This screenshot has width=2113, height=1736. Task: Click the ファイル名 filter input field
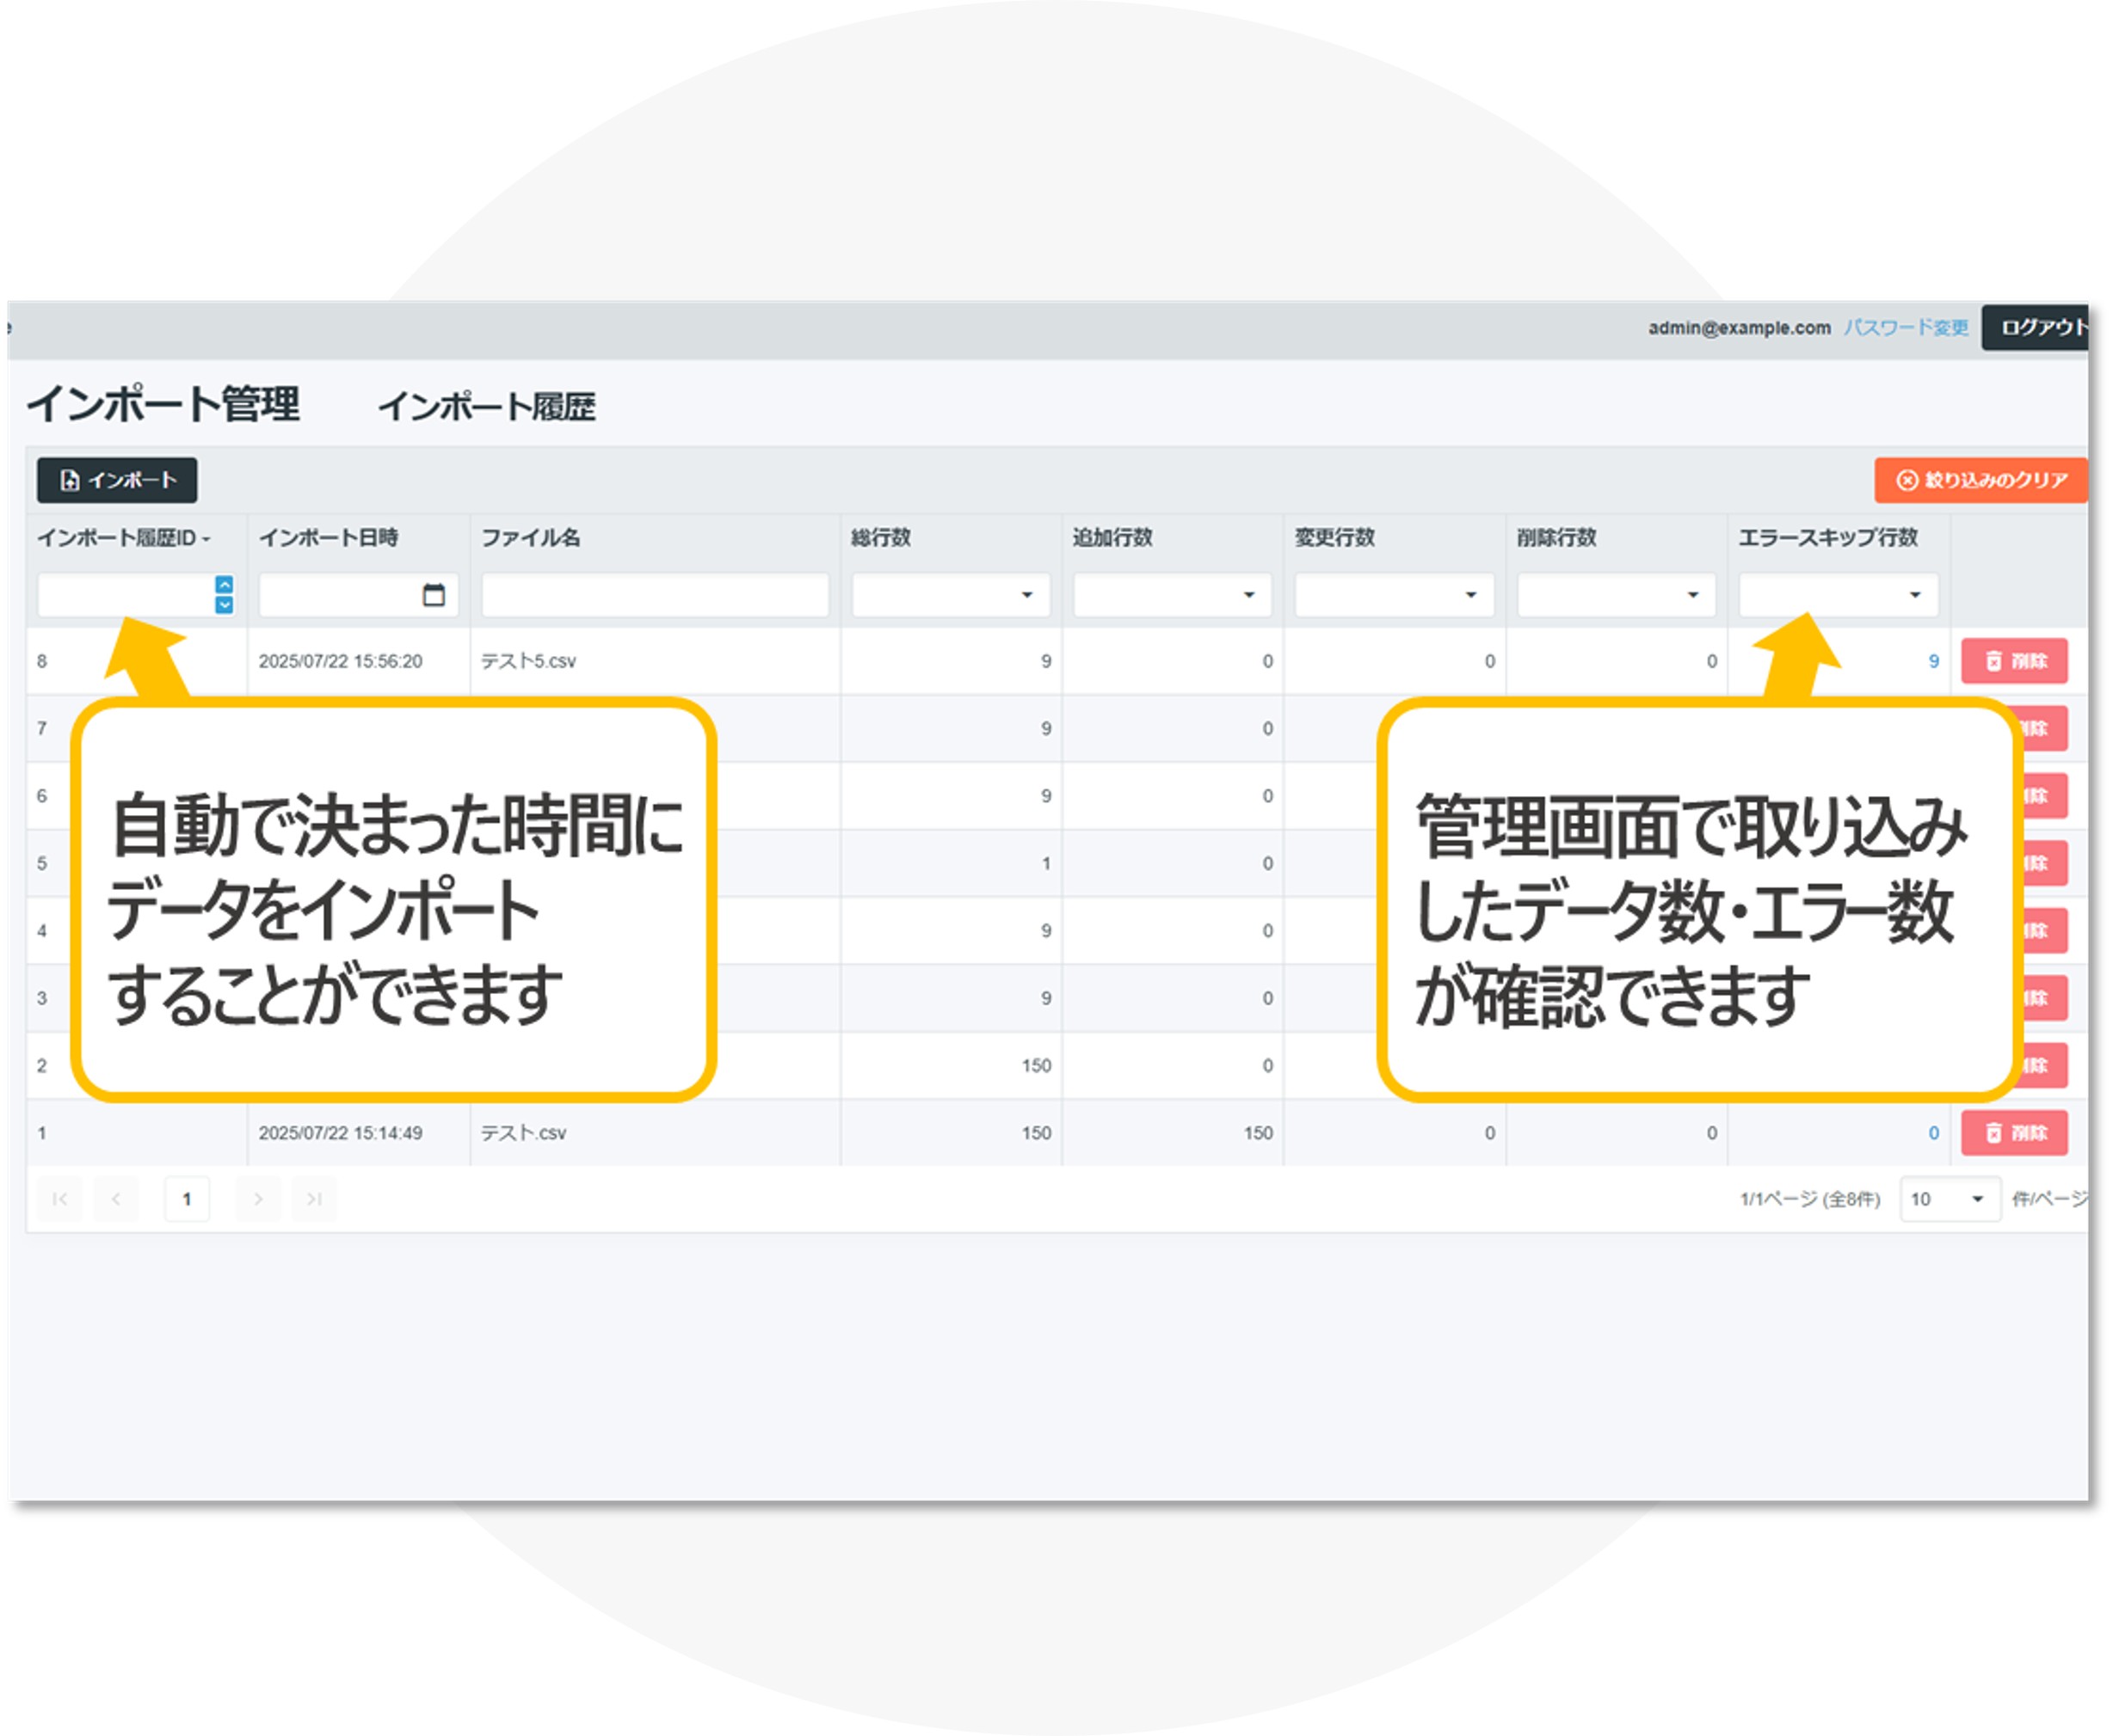(655, 596)
